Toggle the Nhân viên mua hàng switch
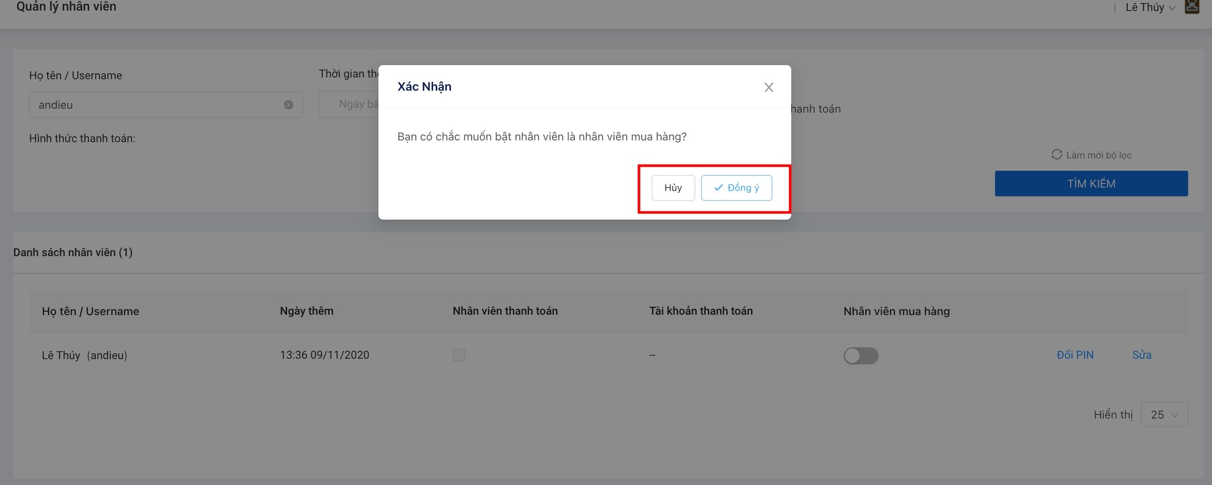The height and width of the screenshot is (485, 1212). pyautogui.click(x=861, y=355)
